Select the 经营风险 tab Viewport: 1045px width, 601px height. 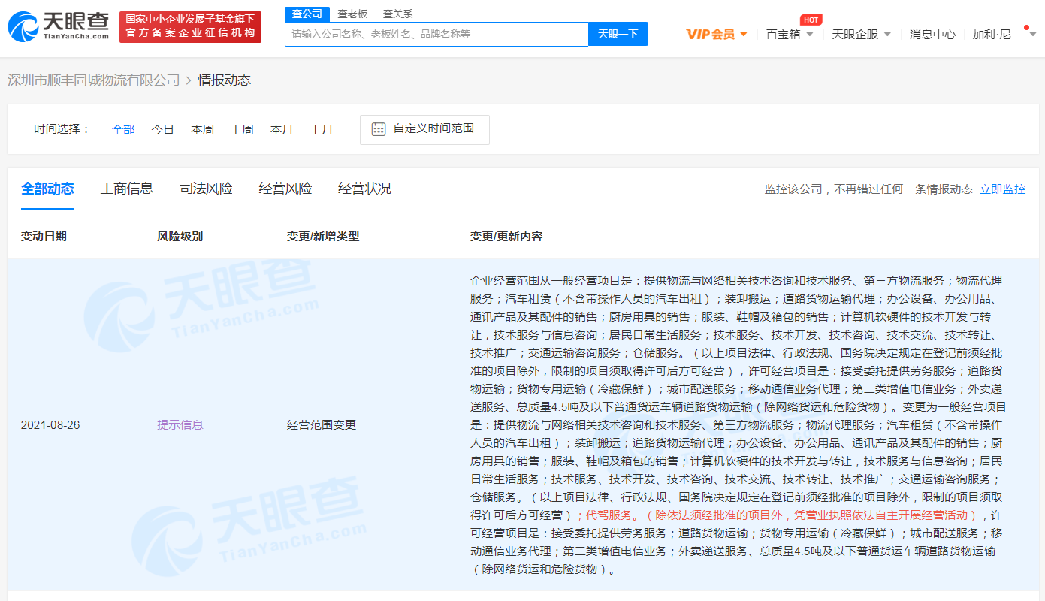[x=285, y=189]
